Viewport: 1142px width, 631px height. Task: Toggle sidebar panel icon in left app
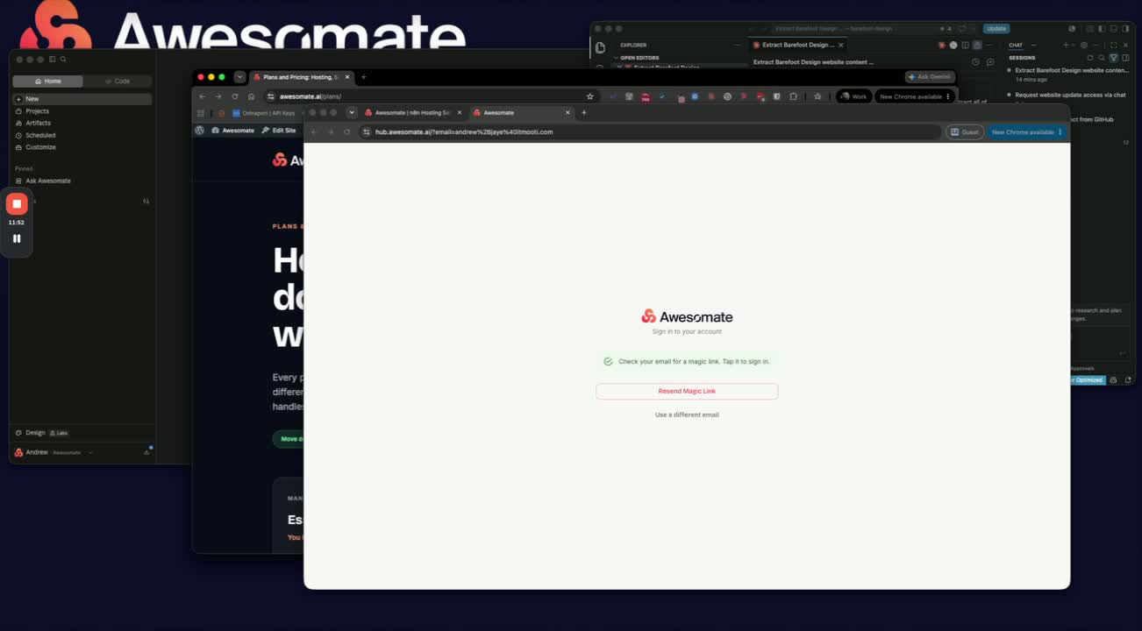coord(53,60)
